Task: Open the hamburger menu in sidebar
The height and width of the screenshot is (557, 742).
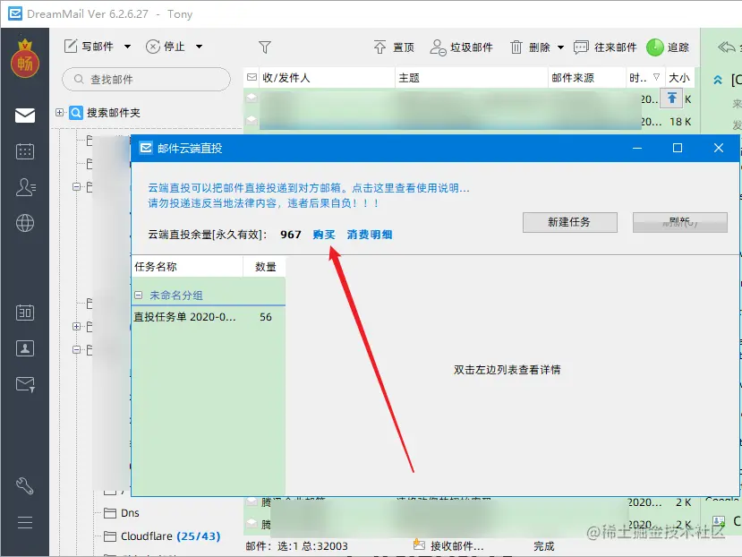Action: 24,522
